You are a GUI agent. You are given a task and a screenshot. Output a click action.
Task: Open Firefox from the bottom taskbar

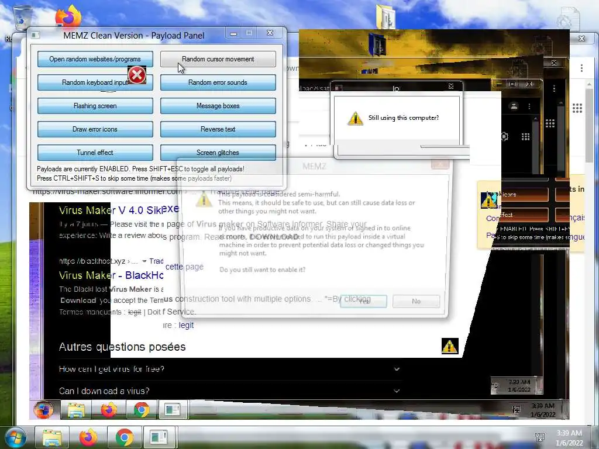(x=88, y=437)
